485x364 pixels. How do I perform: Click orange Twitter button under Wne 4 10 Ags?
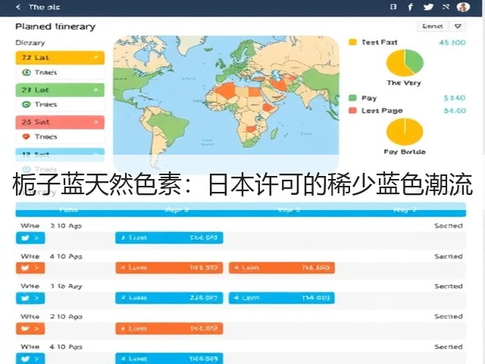point(30,268)
